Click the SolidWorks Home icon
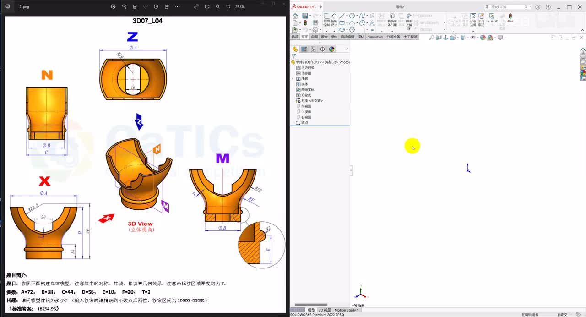 coord(295,16)
